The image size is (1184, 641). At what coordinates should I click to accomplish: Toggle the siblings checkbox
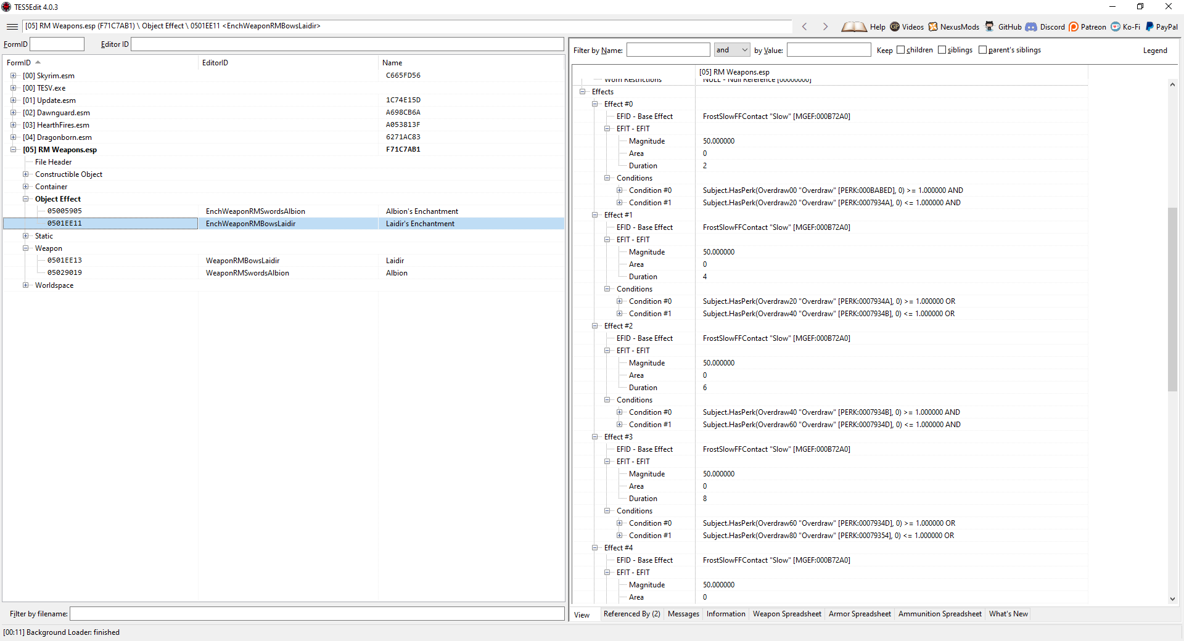[x=942, y=50]
